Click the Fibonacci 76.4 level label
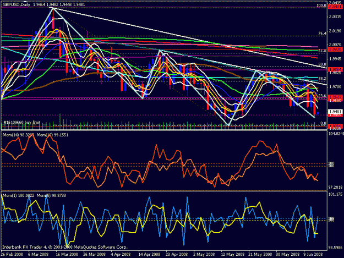The height and width of the screenshot is (258, 344). (x=323, y=34)
